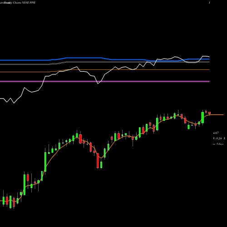227x227 pixels.
Task: Click the tall red candle at chart's lowest dip
Action: [x=98, y=161]
